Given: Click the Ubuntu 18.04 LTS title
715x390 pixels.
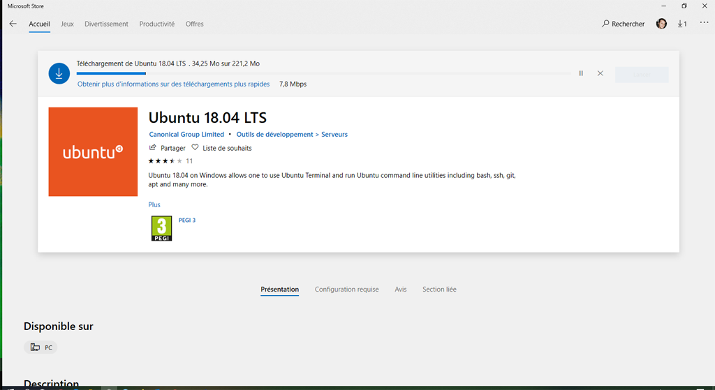Looking at the screenshot, I should click(x=207, y=118).
